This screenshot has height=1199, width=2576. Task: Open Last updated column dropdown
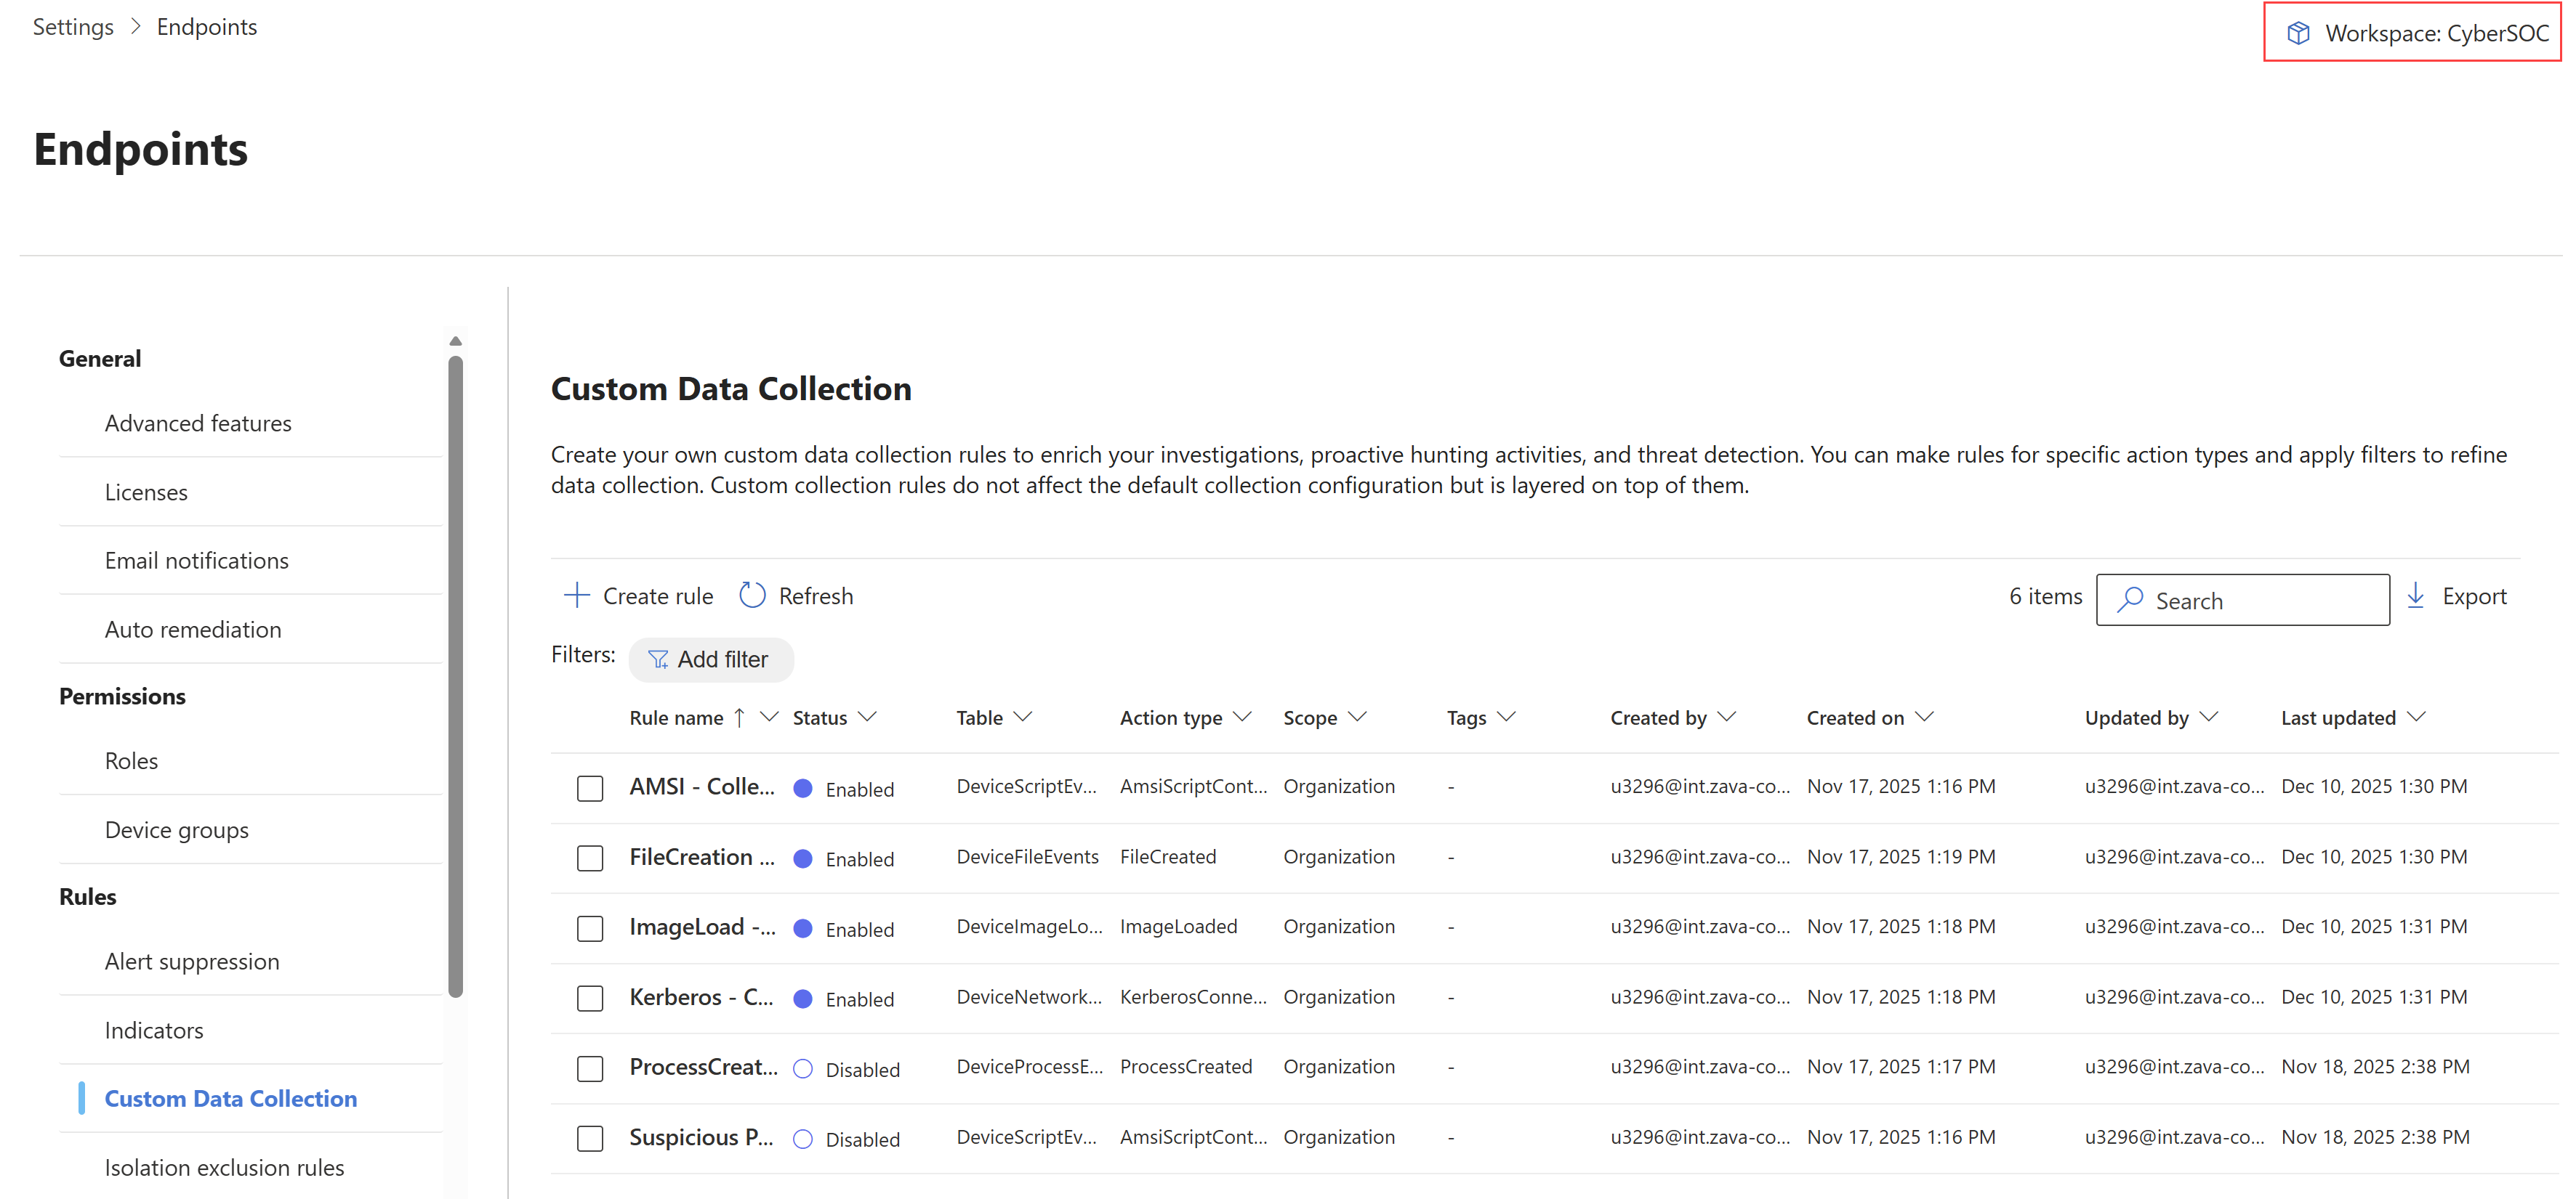[2417, 718]
